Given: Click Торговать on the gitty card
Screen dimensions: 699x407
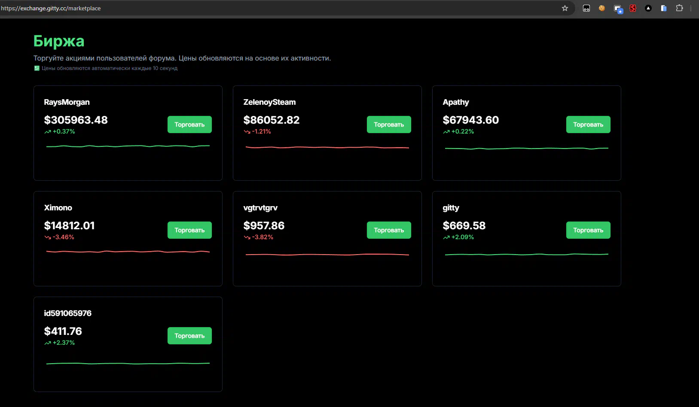Looking at the screenshot, I should [x=588, y=230].
